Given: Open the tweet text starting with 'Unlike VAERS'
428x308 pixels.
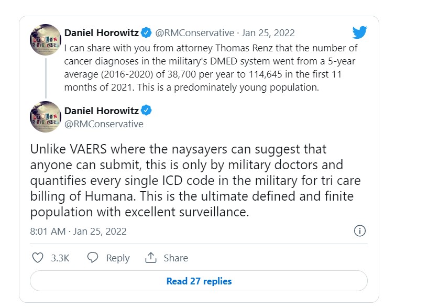Looking at the screenshot, I should pos(194,181).
